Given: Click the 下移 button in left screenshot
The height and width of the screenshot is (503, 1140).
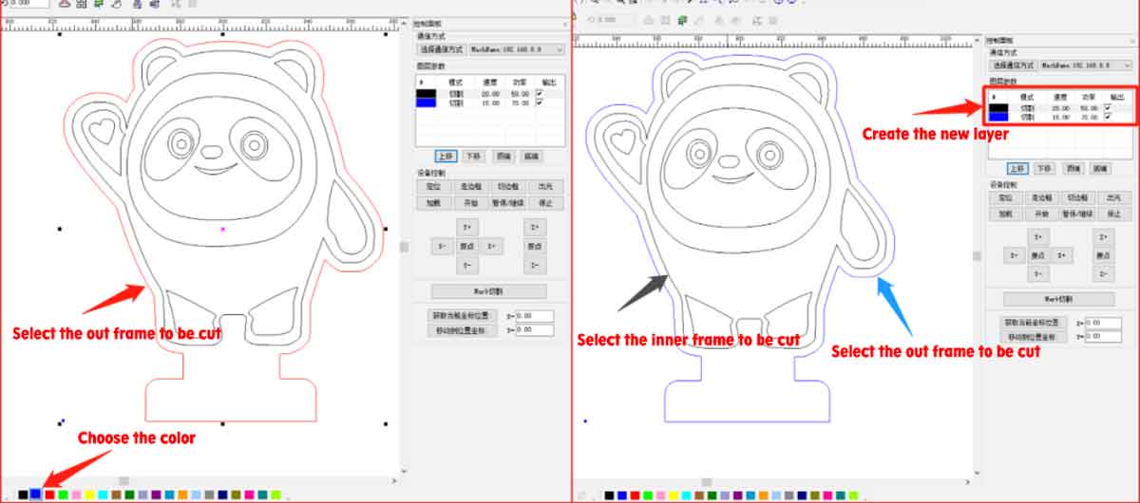Looking at the screenshot, I should point(472,156).
